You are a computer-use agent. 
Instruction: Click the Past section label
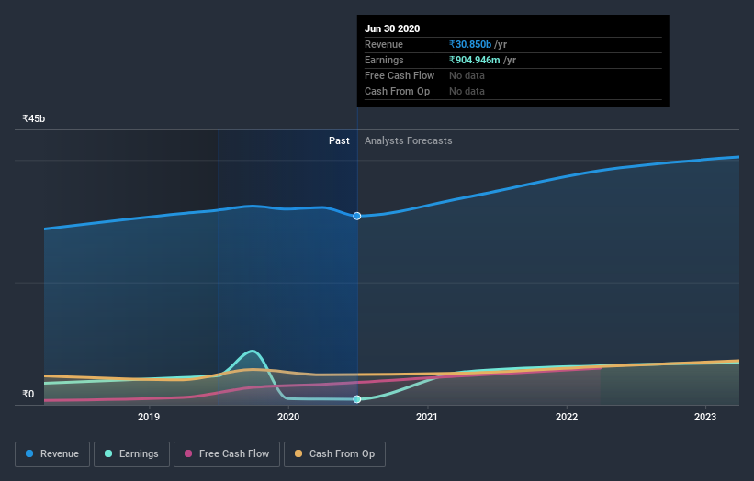(x=339, y=140)
